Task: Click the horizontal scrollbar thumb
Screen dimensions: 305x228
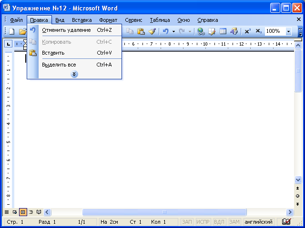Action: click(x=164, y=212)
